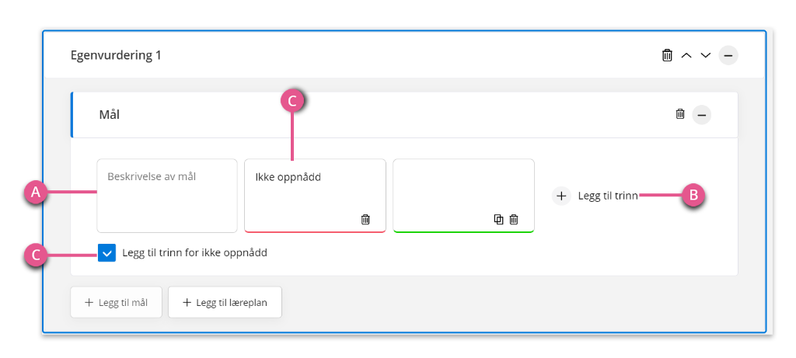Click the Legg til trinn text

(608, 196)
